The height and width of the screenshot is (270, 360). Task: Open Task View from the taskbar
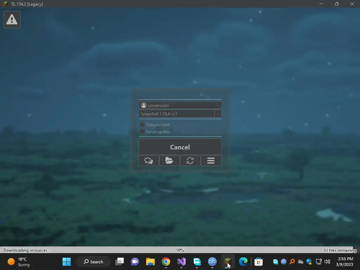[x=120, y=262]
